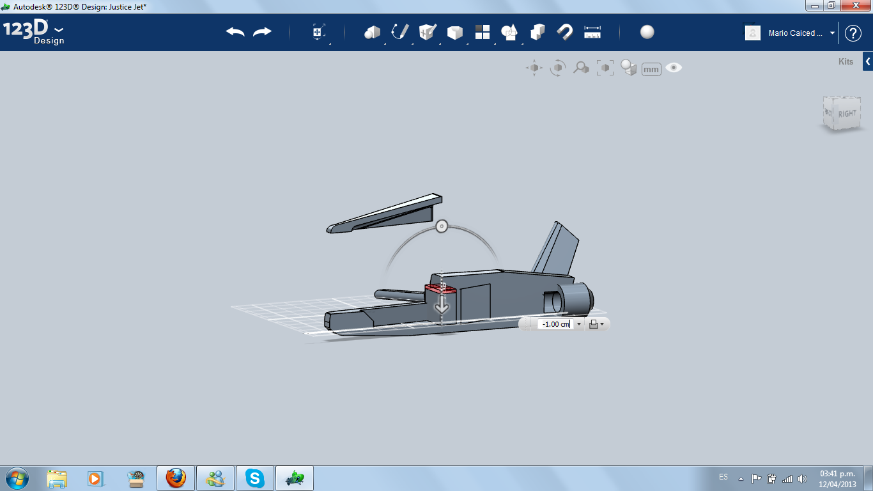Select the red highlighted face on the jet

click(440, 290)
